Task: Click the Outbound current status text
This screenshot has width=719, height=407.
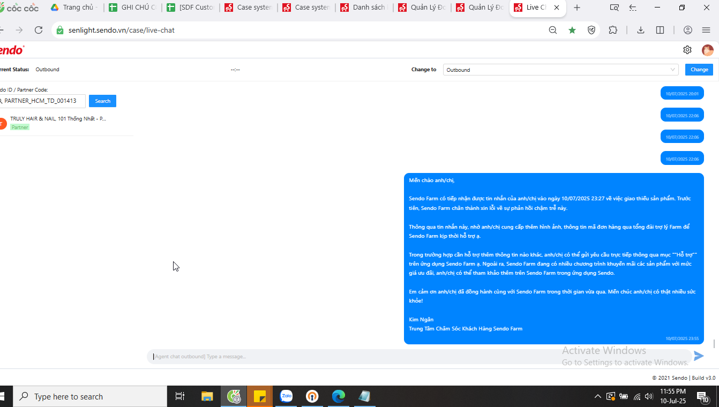Action: [48, 70]
